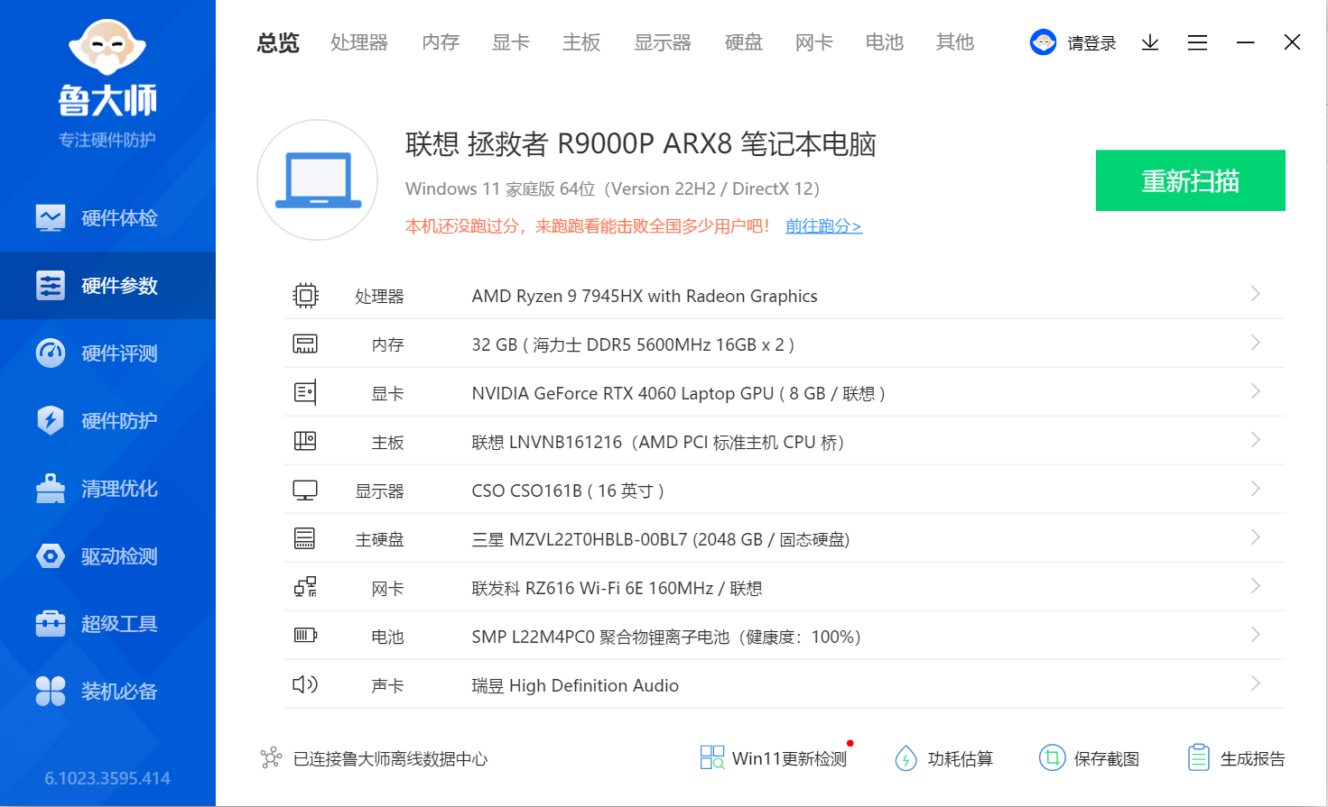Switch to the 其他 tab
The width and height of the screenshot is (1328, 807).
[955, 42]
